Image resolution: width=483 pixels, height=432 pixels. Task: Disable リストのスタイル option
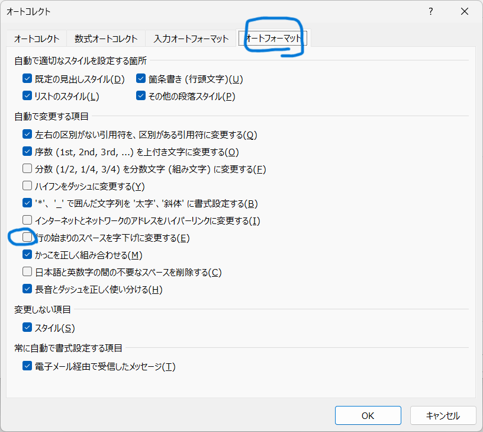[27, 95]
